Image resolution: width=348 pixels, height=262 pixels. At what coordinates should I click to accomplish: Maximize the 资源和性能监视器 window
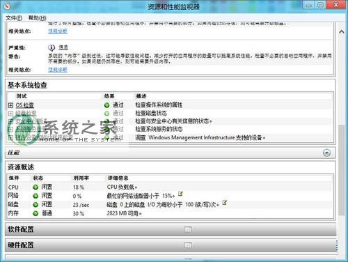pos(320,5)
